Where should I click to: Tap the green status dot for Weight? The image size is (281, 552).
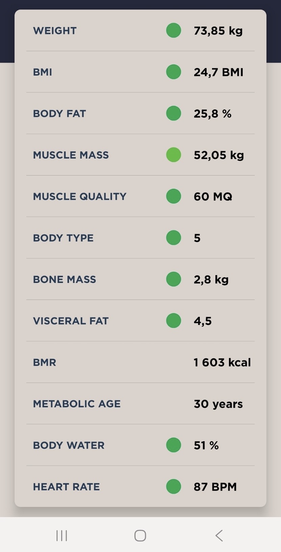[x=173, y=30]
